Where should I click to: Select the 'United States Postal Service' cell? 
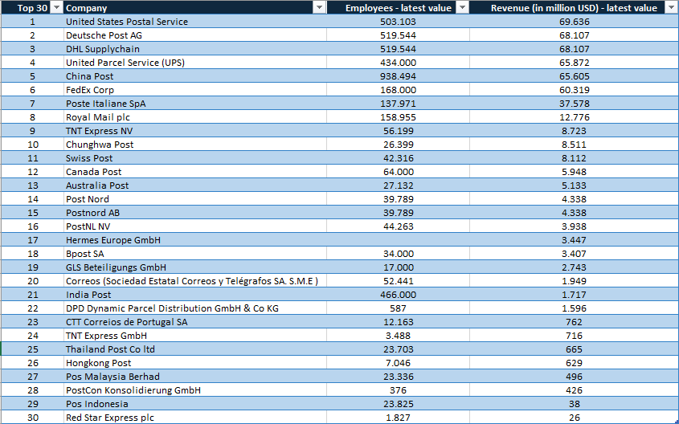pos(195,22)
